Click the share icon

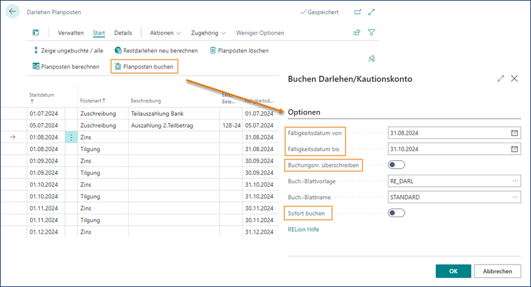pos(357,33)
